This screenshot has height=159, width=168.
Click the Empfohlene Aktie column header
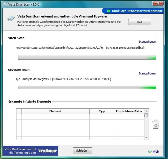coord(129,111)
